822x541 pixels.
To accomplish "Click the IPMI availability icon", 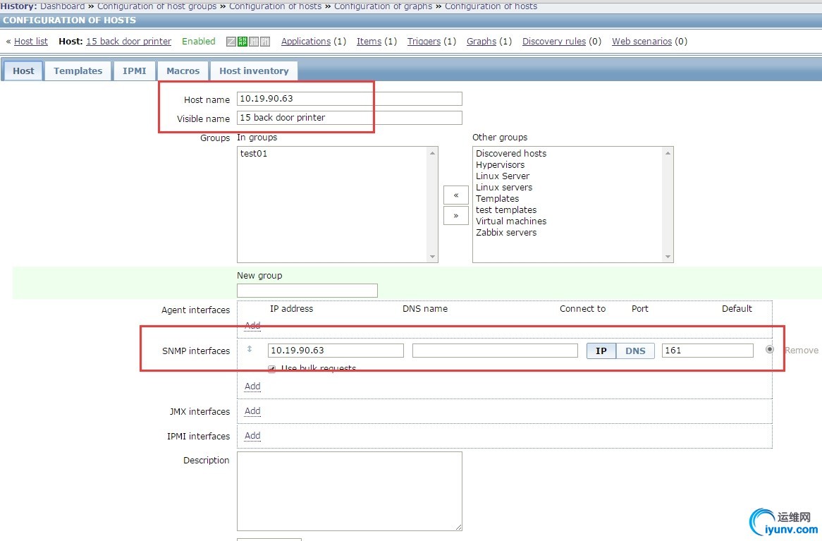I will (x=265, y=42).
